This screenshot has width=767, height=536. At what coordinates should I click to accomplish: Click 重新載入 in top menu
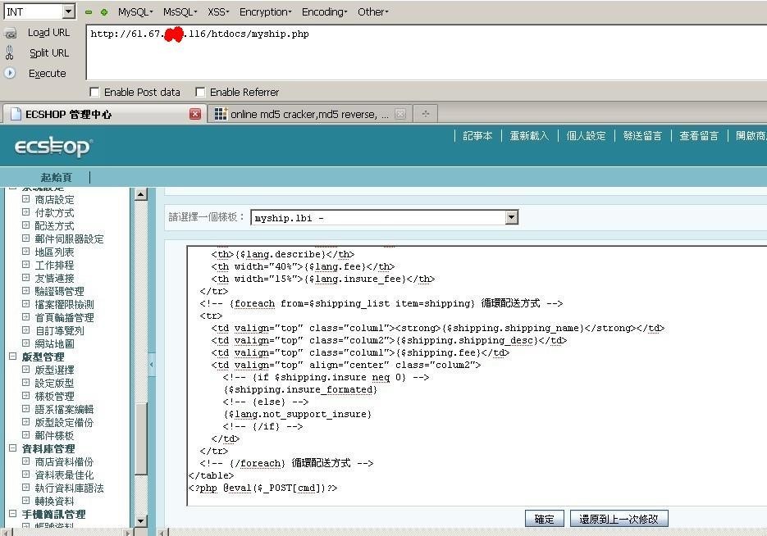point(529,136)
